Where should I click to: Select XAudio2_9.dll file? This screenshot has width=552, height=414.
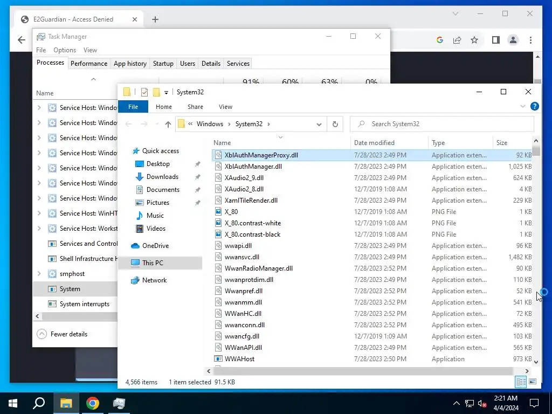[244, 178]
